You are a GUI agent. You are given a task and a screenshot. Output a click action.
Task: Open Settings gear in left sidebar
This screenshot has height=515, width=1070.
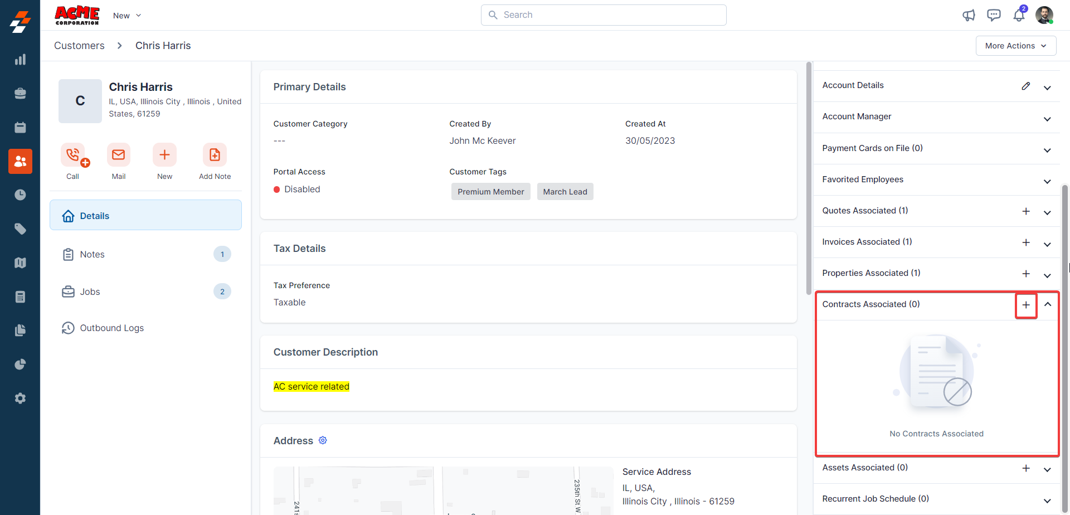tap(20, 399)
